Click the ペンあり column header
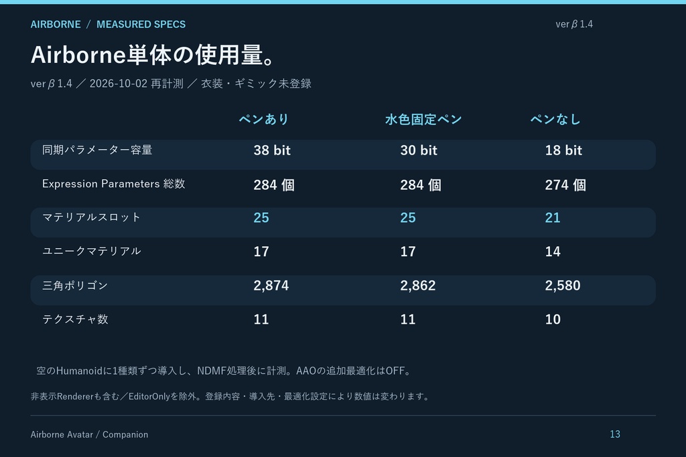 click(264, 119)
